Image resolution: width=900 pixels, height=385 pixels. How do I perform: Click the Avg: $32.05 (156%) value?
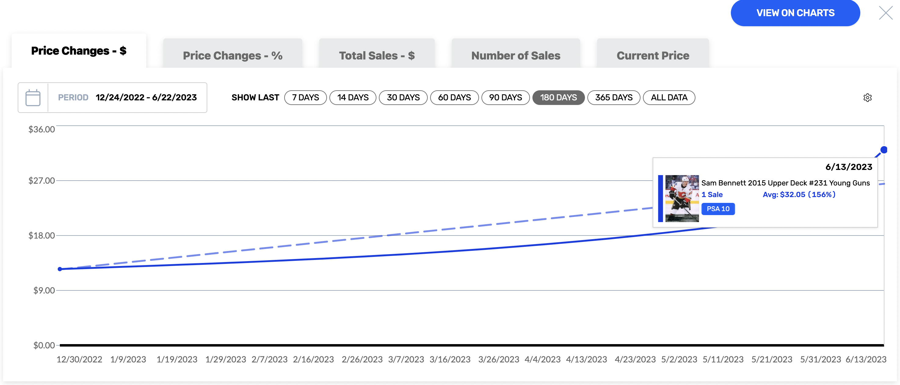click(799, 194)
